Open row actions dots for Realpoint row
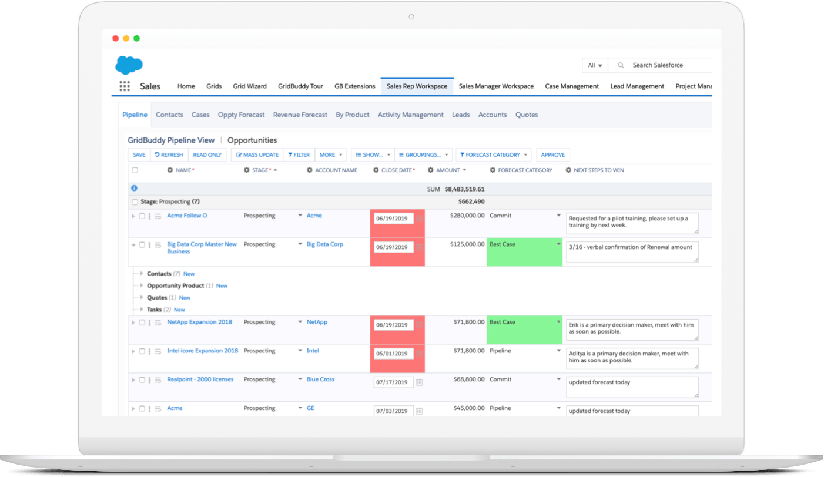Image resolution: width=824 pixels, height=477 pixels. (x=149, y=380)
